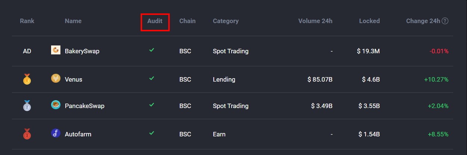The image size is (467, 155).
Task: Click BakerySwap's audit checkmark
Action: (x=151, y=50)
